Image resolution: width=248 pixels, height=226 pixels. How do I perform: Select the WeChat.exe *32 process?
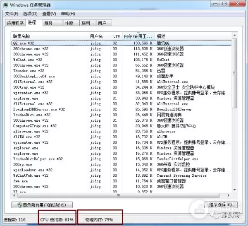tap(122, 60)
